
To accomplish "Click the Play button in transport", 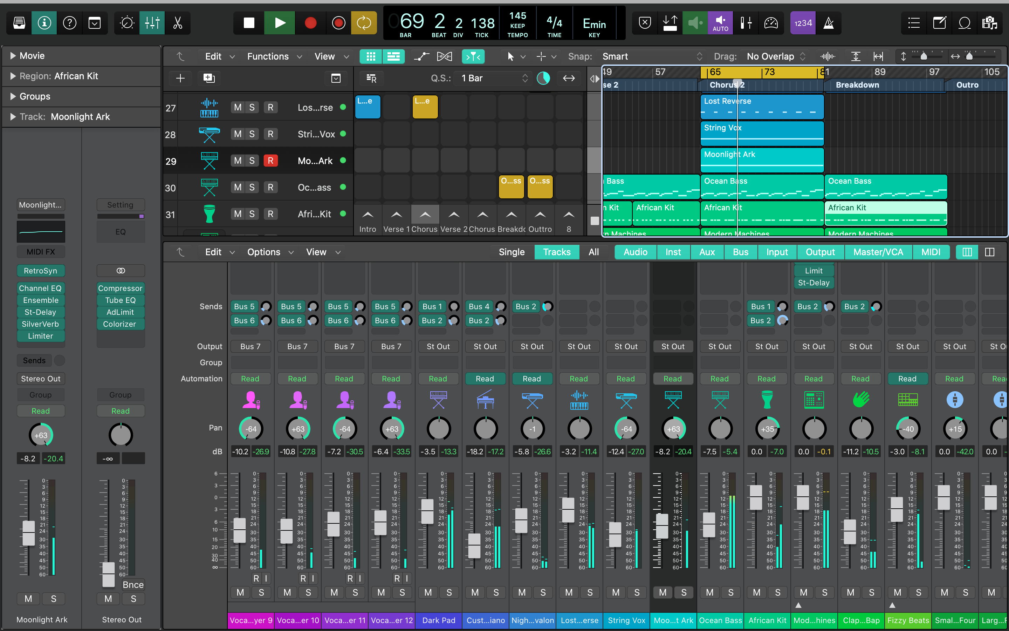I will tap(280, 23).
